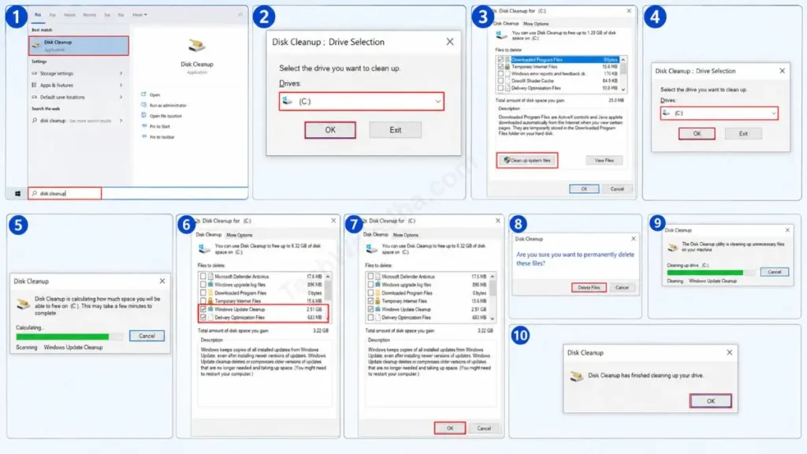Click the View Files button
Image resolution: width=807 pixels, height=454 pixels.
click(604, 161)
